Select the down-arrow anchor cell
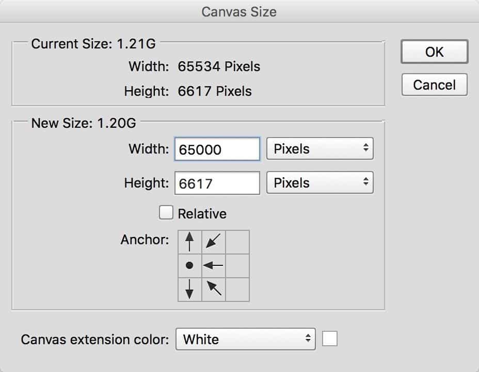 (190, 290)
